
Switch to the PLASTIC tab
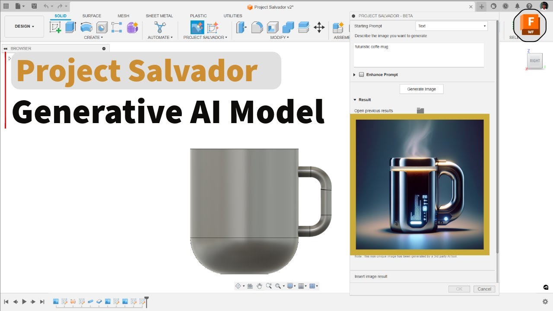198,16
